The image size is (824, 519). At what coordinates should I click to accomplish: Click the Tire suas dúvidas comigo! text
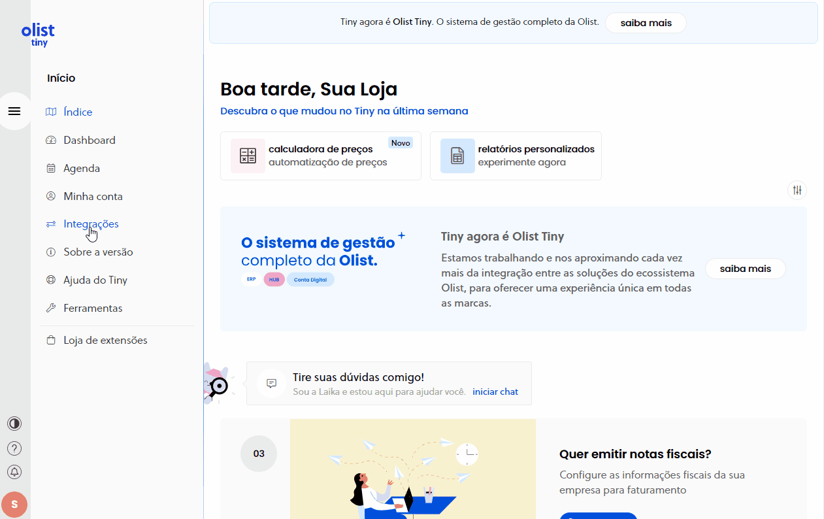coord(359,377)
